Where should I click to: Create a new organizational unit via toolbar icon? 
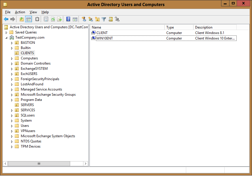coord(97,19)
